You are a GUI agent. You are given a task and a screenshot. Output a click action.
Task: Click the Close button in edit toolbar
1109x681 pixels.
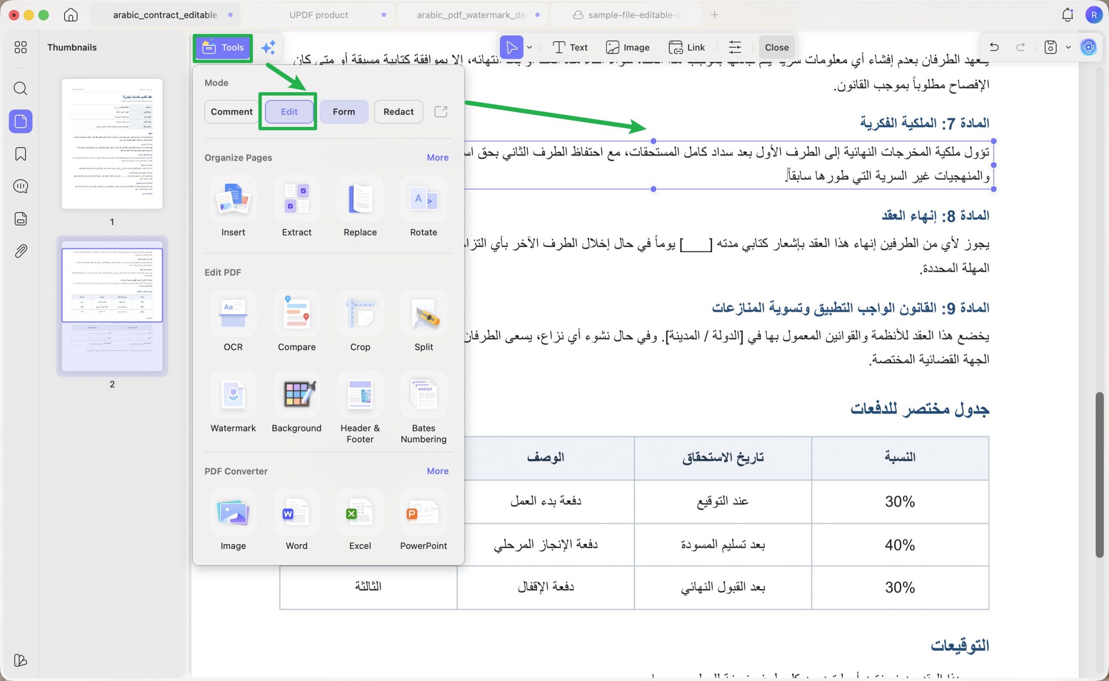[776, 47]
